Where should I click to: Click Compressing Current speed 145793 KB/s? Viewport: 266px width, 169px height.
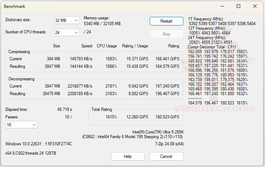(81, 59)
